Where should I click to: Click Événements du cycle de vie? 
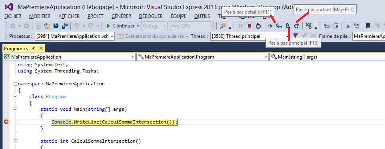point(153,36)
